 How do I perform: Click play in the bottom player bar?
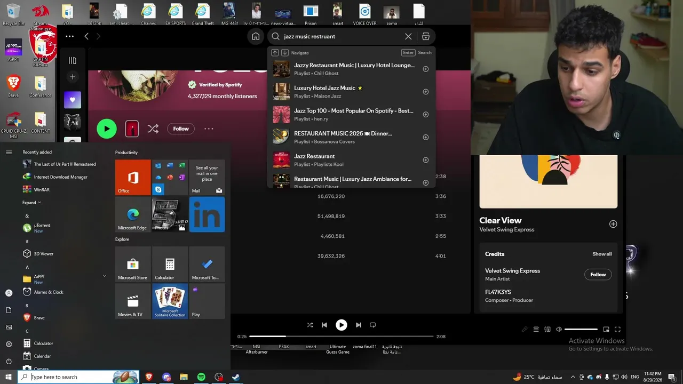click(341, 325)
